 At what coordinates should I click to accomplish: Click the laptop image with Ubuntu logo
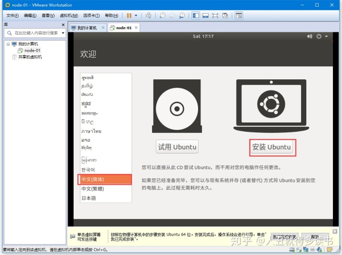click(271, 105)
